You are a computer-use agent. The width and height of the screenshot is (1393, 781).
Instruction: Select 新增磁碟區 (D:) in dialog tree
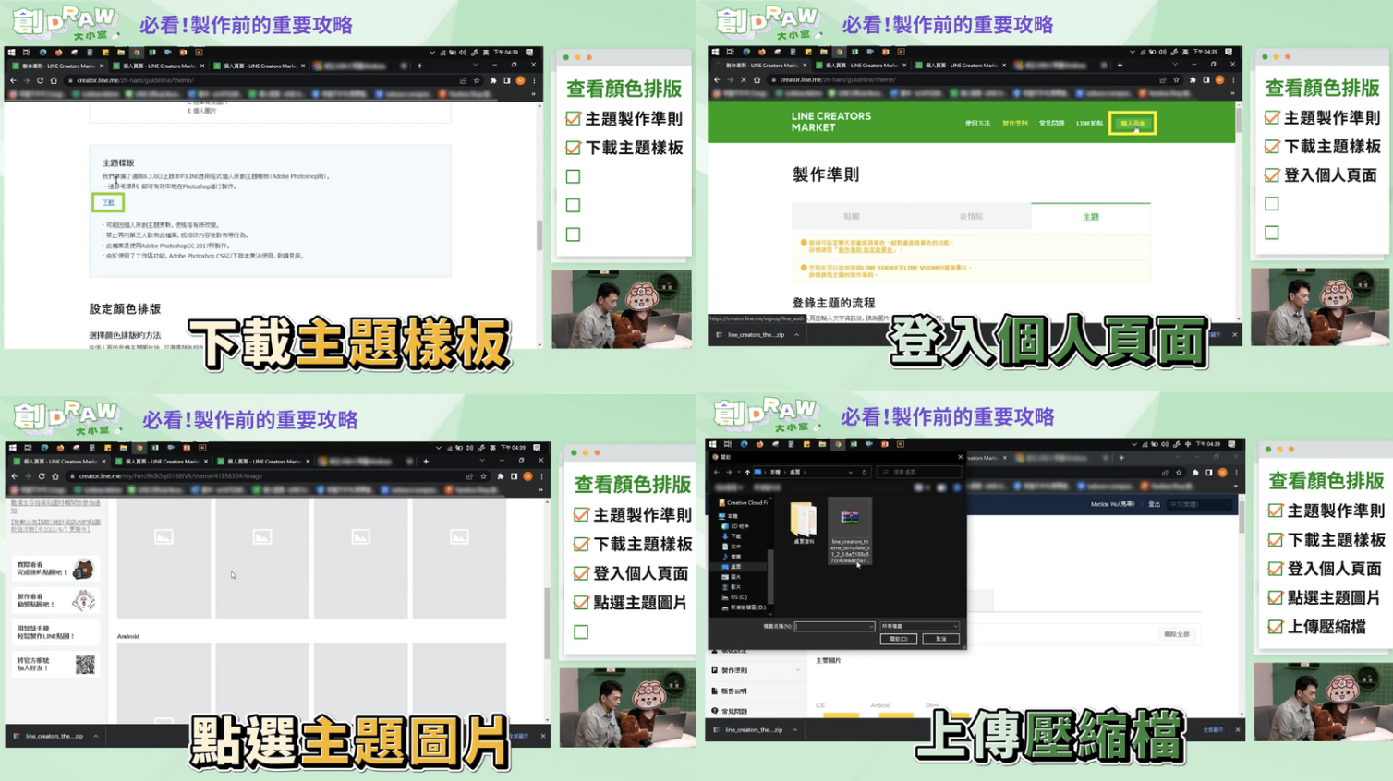click(745, 607)
